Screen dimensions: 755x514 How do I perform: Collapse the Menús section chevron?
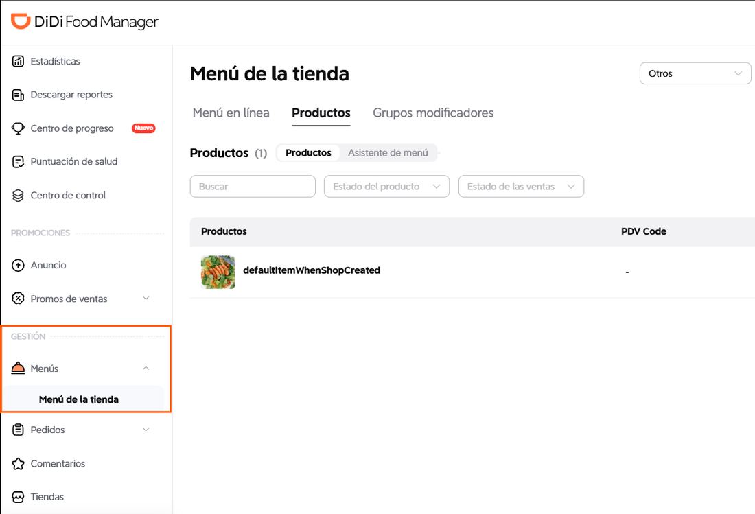(x=146, y=369)
